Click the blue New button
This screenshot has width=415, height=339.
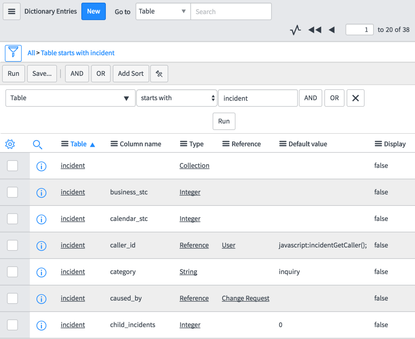pyautogui.click(x=93, y=11)
